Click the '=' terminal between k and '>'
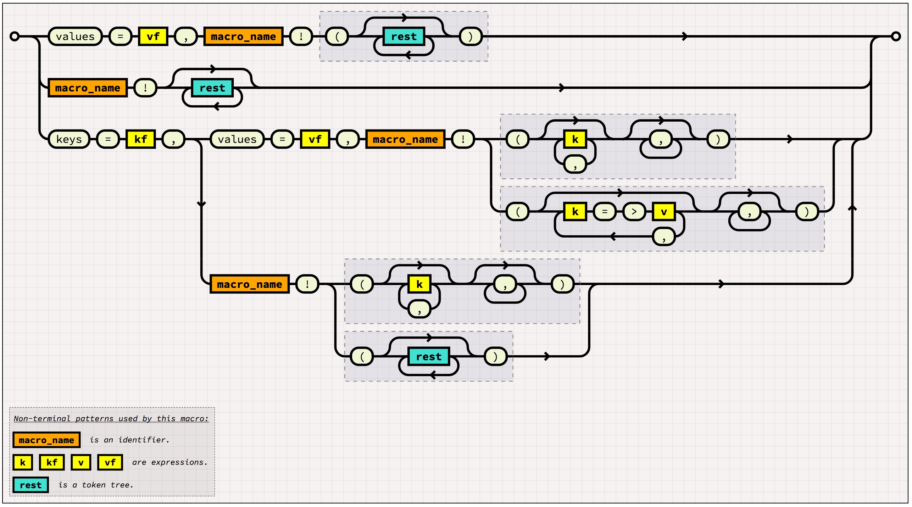912x507 pixels. tap(604, 212)
